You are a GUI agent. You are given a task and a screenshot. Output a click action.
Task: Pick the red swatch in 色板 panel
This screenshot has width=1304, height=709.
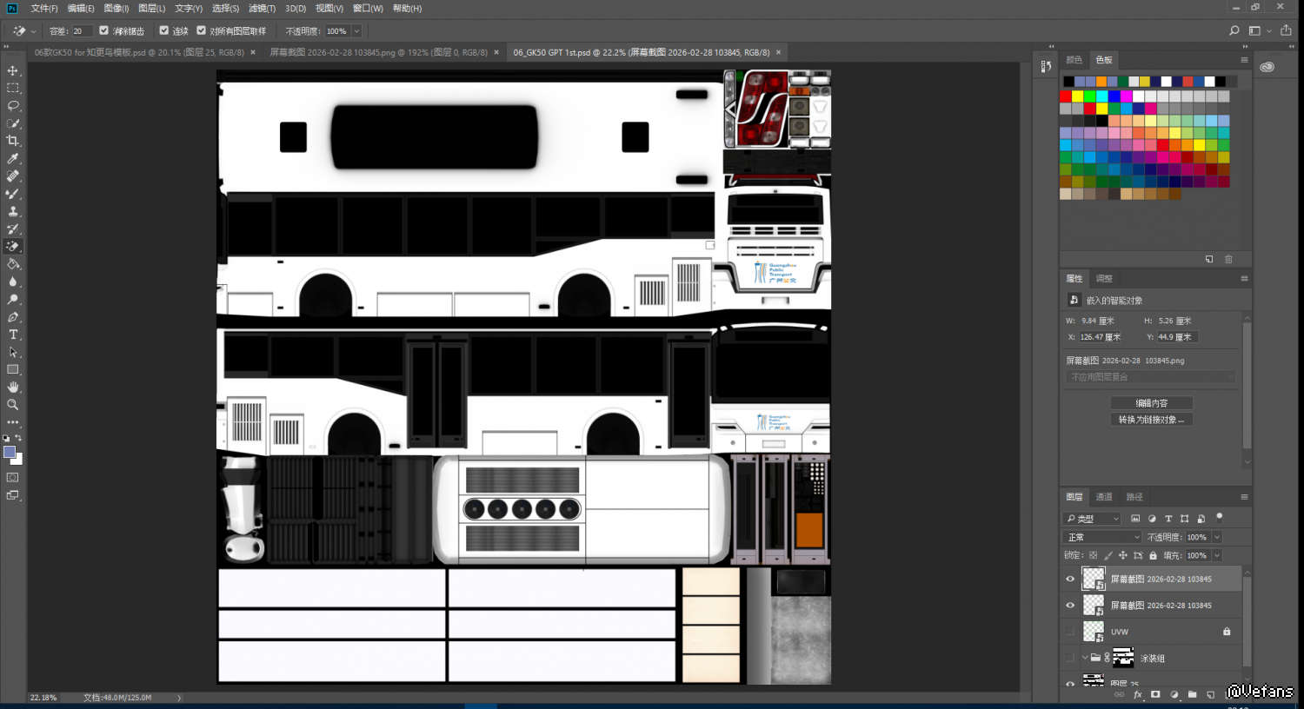click(x=1066, y=96)
